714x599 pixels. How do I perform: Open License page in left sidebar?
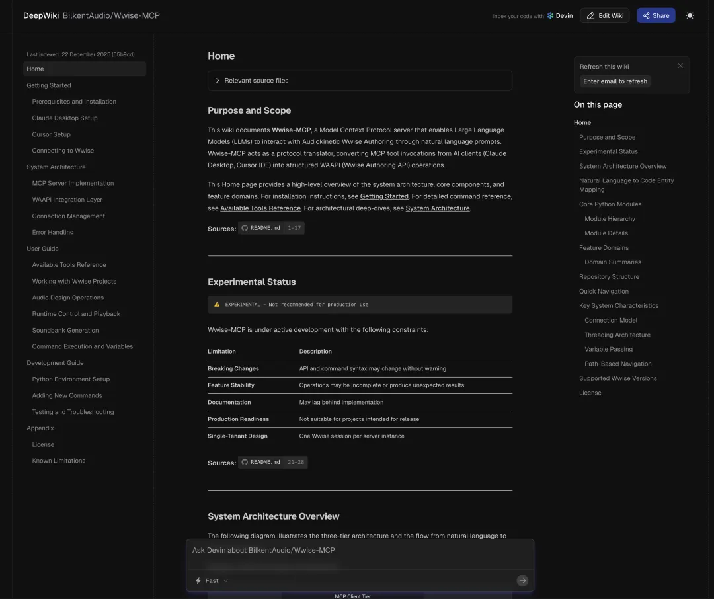43,444
